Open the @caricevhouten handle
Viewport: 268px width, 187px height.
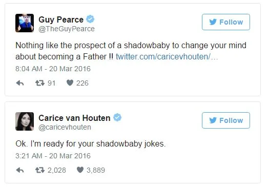point(65,128)
